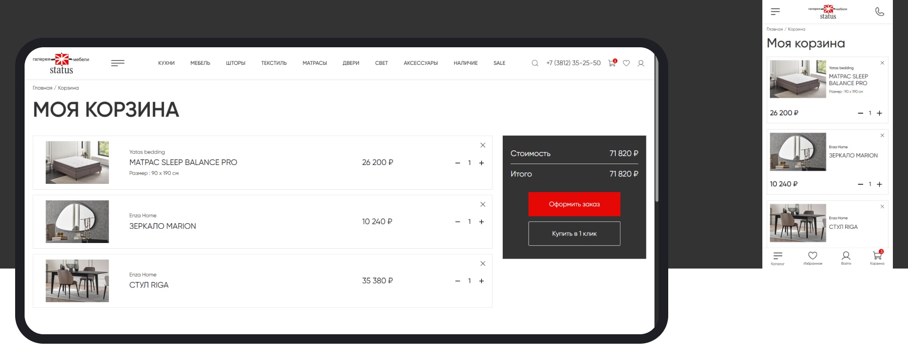Image resolution: width=908 pixels, height=356 pixels.
Task: Go to Главная breadcrumb in mobile view
Action: 775,29
